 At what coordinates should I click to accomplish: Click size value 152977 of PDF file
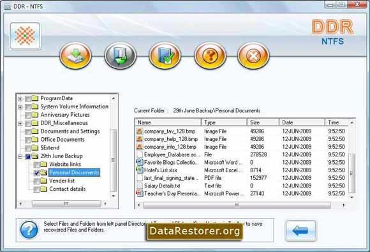(258, 177)
